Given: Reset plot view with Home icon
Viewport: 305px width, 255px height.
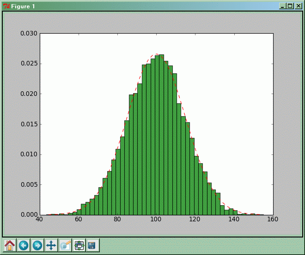Looking at the screenshot, I should coord(10,245).
